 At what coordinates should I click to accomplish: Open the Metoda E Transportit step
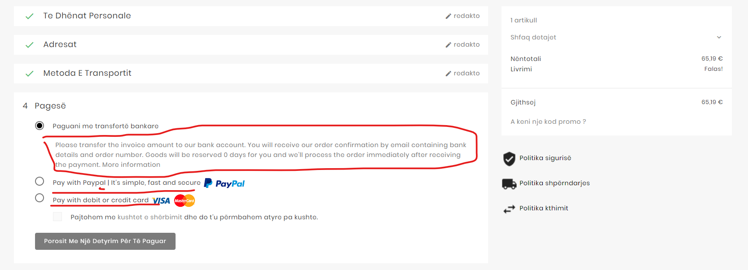pos(87,73)
